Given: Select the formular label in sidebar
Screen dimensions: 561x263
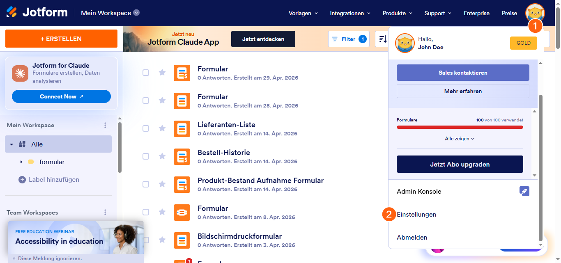Looking at the screenshot, I should click(52, 162).
